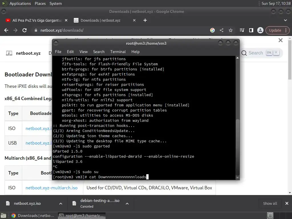The height and width of the screenshot is (219, 292).
Task: Share this page via share icon
Action: tap(221, 30)
